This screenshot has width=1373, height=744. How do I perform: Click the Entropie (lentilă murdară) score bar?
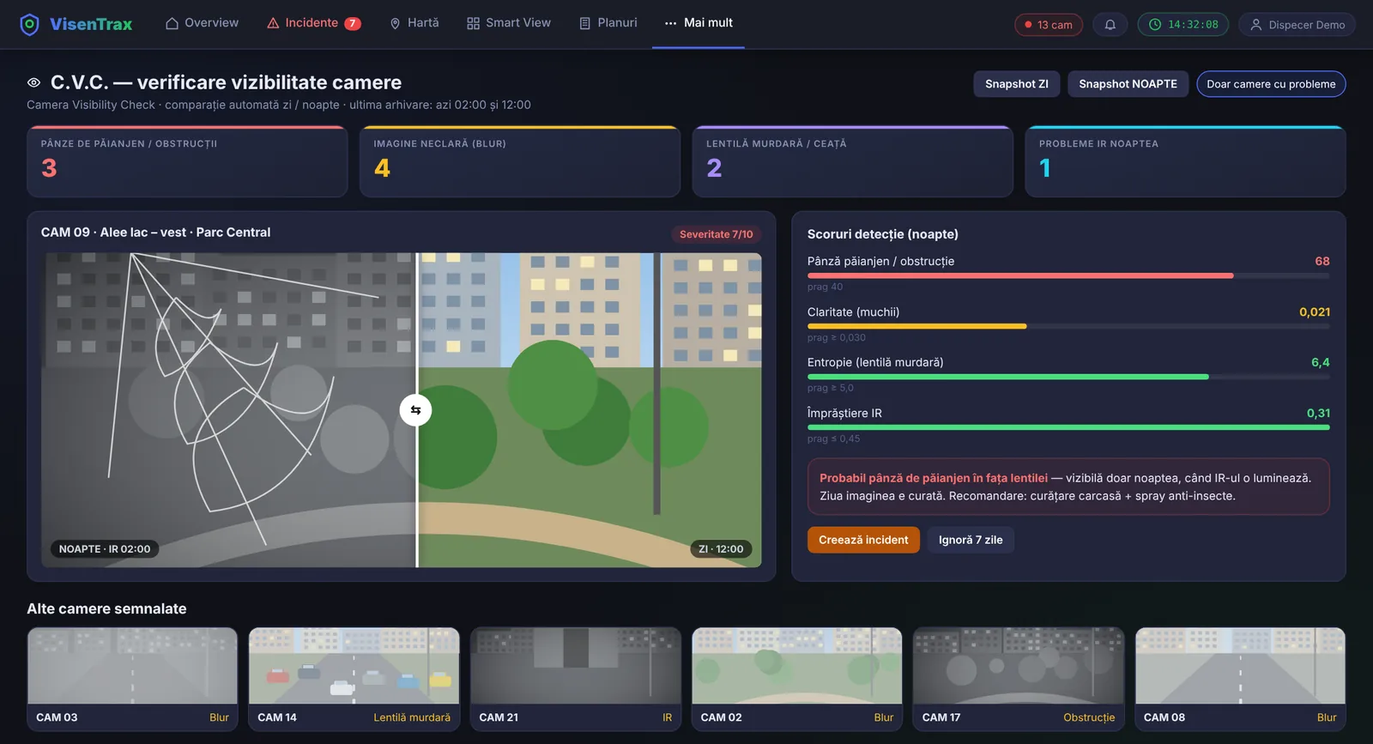(x=1068, y=377)
